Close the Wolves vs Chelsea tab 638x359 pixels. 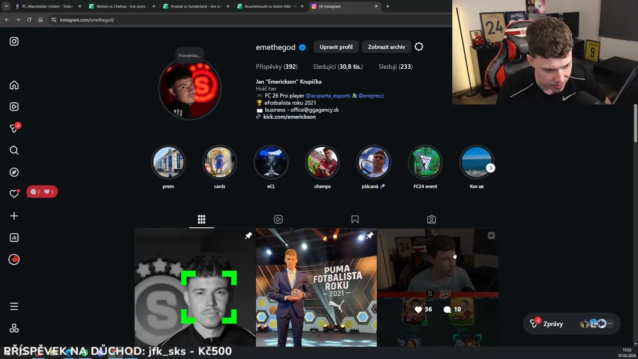pos(154,6)
